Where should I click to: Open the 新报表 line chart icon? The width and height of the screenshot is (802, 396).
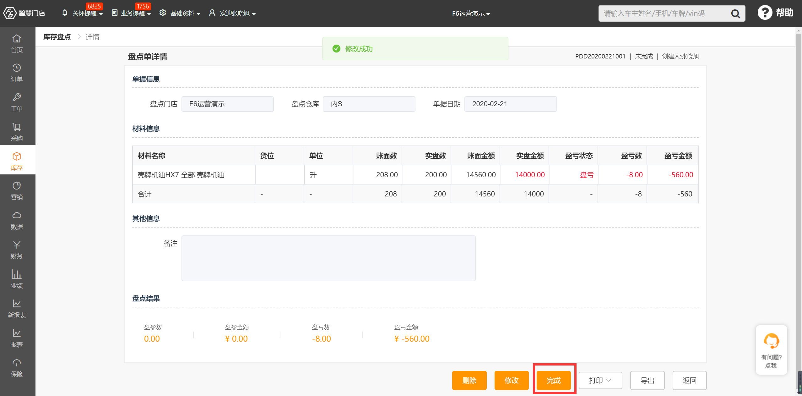click(17, 304)
